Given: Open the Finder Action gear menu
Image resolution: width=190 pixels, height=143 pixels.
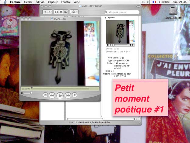Looking at the screenshot, I should point(74,12).
